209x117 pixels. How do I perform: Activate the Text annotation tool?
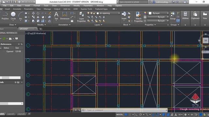point(56,16)
